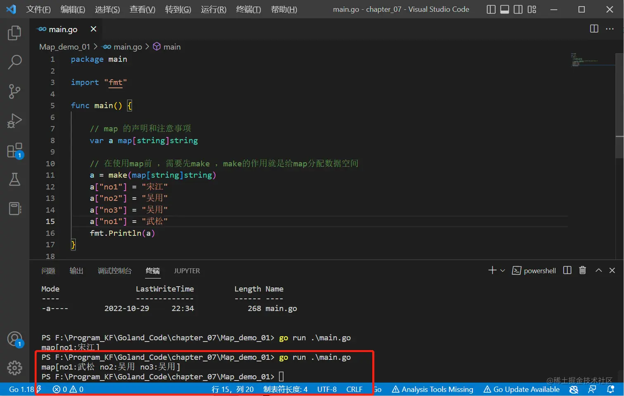This screenshot has height=396, width=624.
Task: Click the VS Code logo icon
Action: pyautogui.click(x=11, y=9)
